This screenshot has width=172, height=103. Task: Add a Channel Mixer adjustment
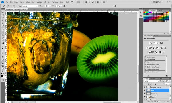point(165,48)
